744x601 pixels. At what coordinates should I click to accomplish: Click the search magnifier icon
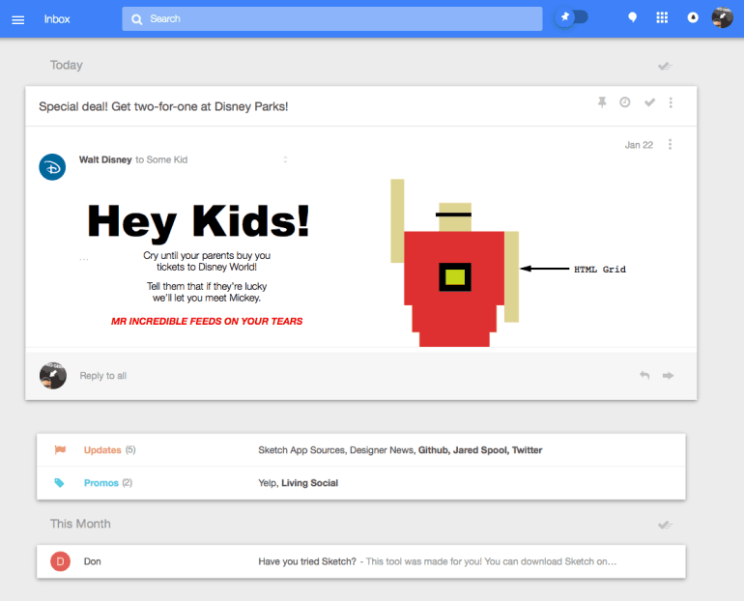tap(136, 19)
